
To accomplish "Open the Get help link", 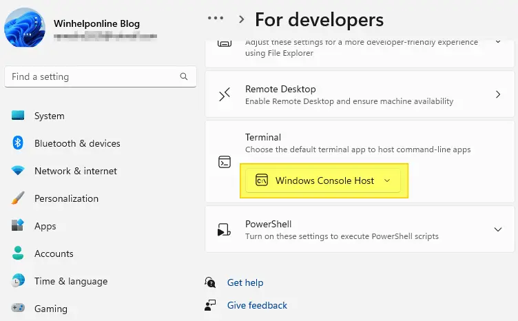I will [245, 282].
